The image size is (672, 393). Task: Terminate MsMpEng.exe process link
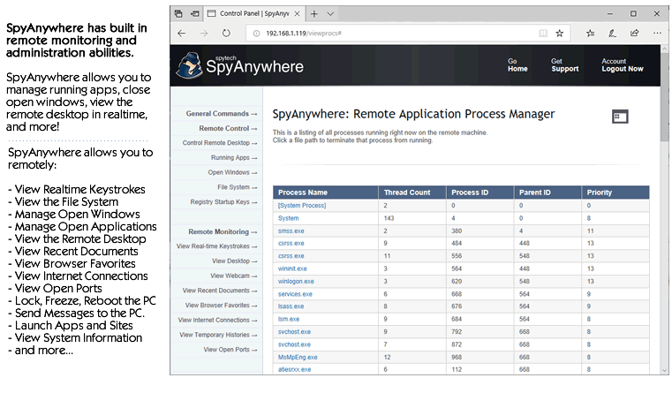(298, 357)
